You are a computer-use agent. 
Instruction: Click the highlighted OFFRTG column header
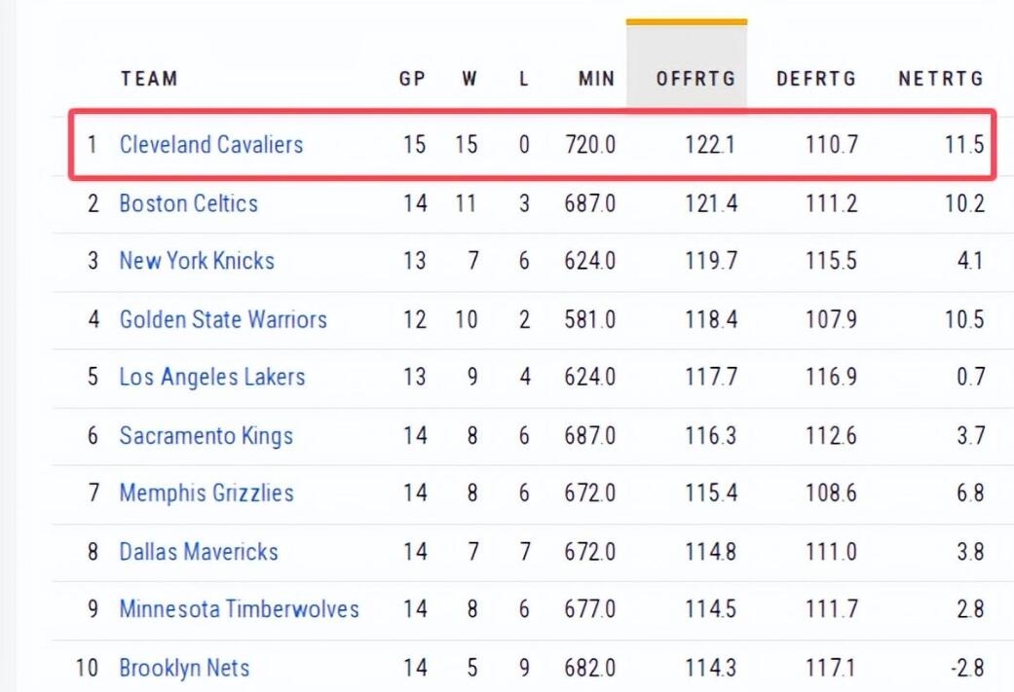695,79
